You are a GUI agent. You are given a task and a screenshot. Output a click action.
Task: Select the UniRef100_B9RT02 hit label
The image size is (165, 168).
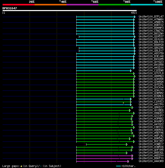tap(151, 25)
